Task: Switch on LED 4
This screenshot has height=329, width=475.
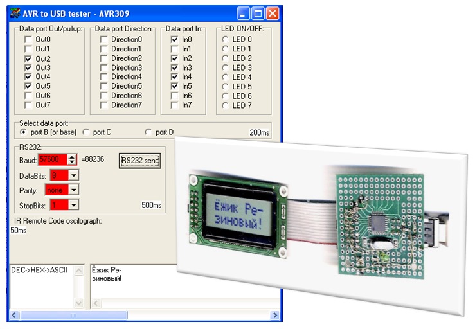Action: click(x=225, y=77)
